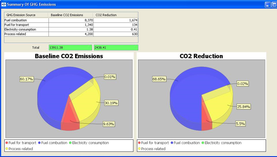The width and height of the screenshot is (277, 157).
Task: Click the 60.17% label on Baseline pie
Action: 26,79
